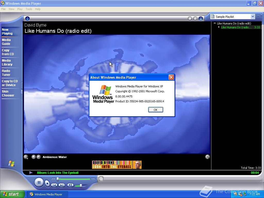Image resolution: width=264 pixels, height=198 pixels.
Task: Toggle the equalizer settings icon
Action: coord(195,19)
